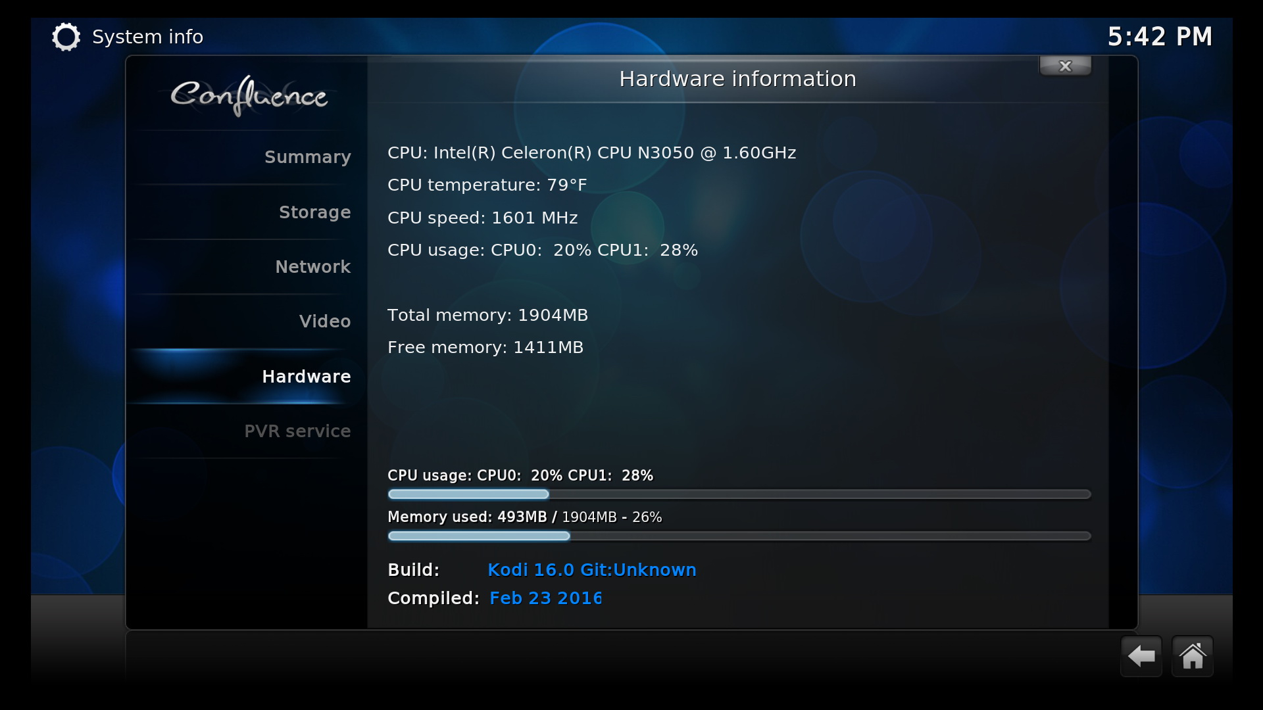The image size is (1263, 710).
Task: Click the back arrow button
Action: pos(1141,656)
